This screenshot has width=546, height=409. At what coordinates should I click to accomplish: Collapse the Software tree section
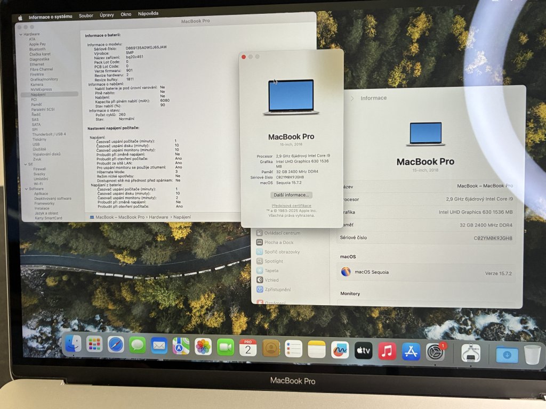tap(26, 189)
